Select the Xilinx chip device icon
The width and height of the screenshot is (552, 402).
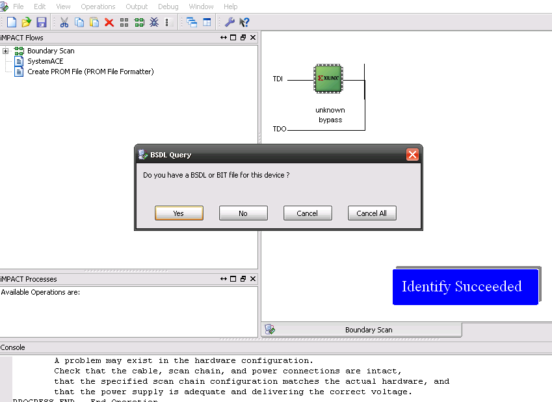tap(328, 79)
